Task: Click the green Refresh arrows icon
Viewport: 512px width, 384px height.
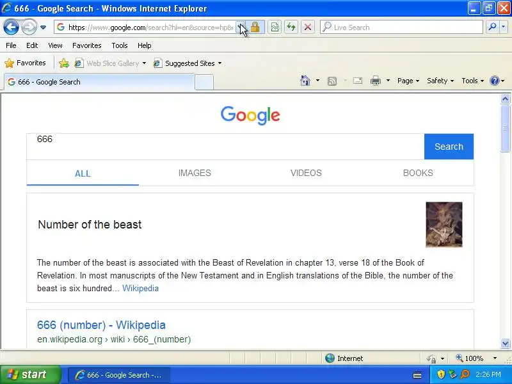Action: pos(291,27)
